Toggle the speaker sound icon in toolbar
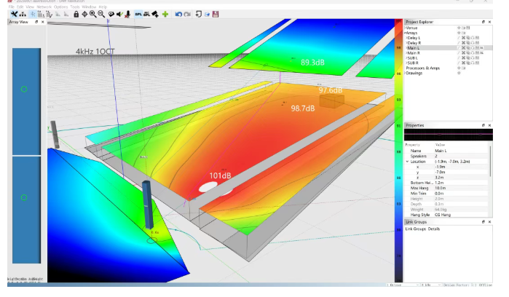The height and width of the screenshot is (297, 509). 118,14
